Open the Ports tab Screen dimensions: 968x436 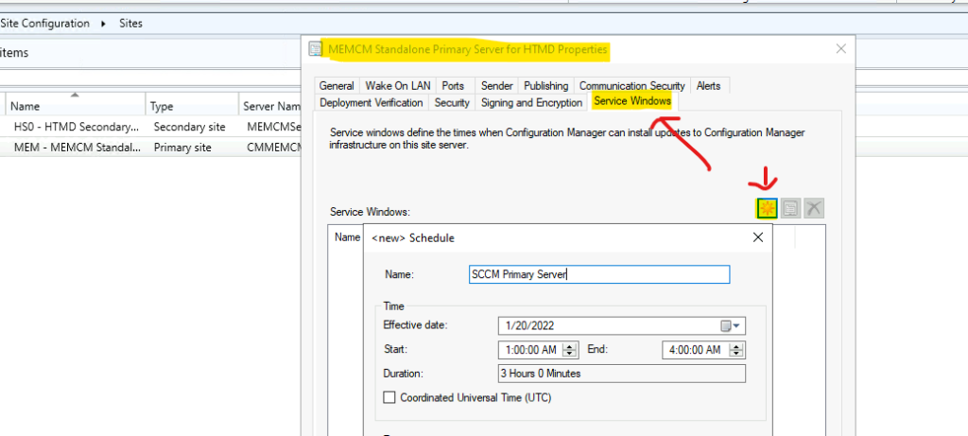click(x=453, y=86)
